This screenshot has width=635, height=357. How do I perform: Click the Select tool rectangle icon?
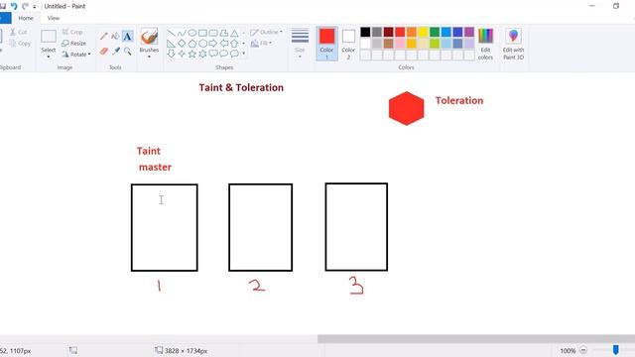coord(49,37)
